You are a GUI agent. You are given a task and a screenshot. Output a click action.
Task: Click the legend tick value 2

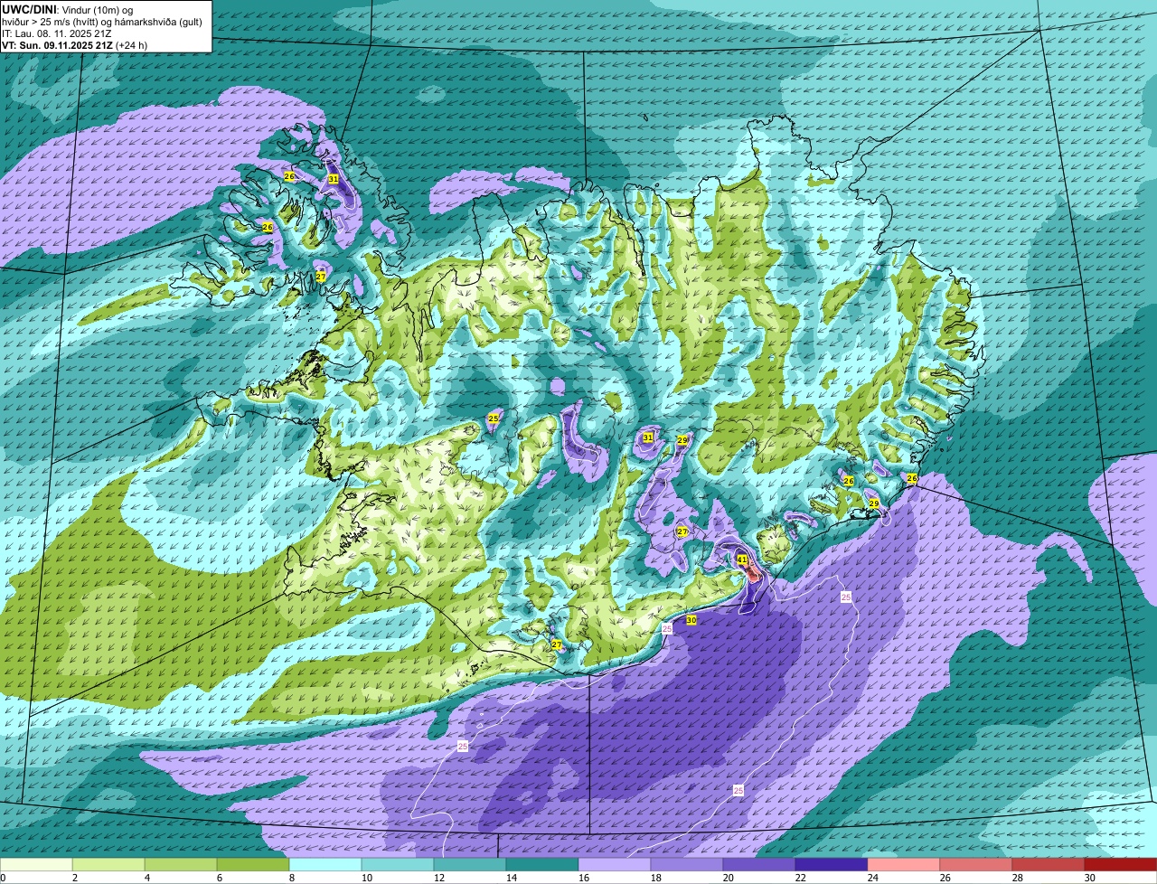tap(75, 878)
